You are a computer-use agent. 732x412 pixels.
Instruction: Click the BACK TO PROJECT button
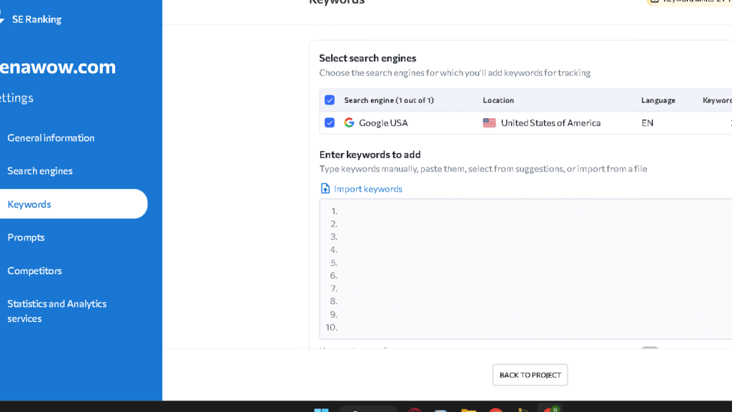(x=530, y=374)
